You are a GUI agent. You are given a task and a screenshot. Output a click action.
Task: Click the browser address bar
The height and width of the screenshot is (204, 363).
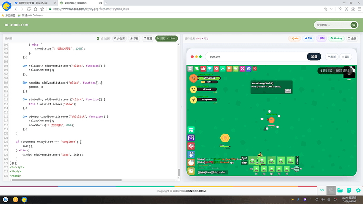click(185, 9)
